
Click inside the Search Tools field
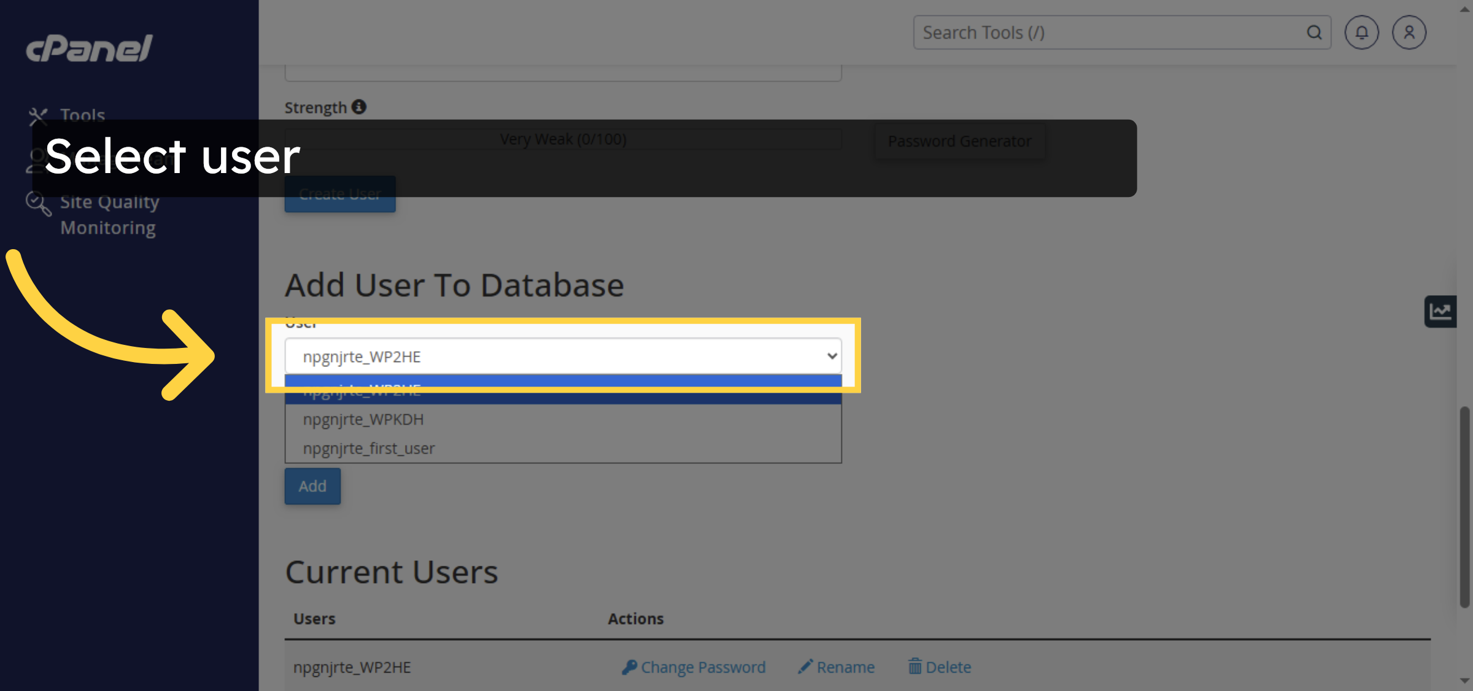click(1105, 32)
